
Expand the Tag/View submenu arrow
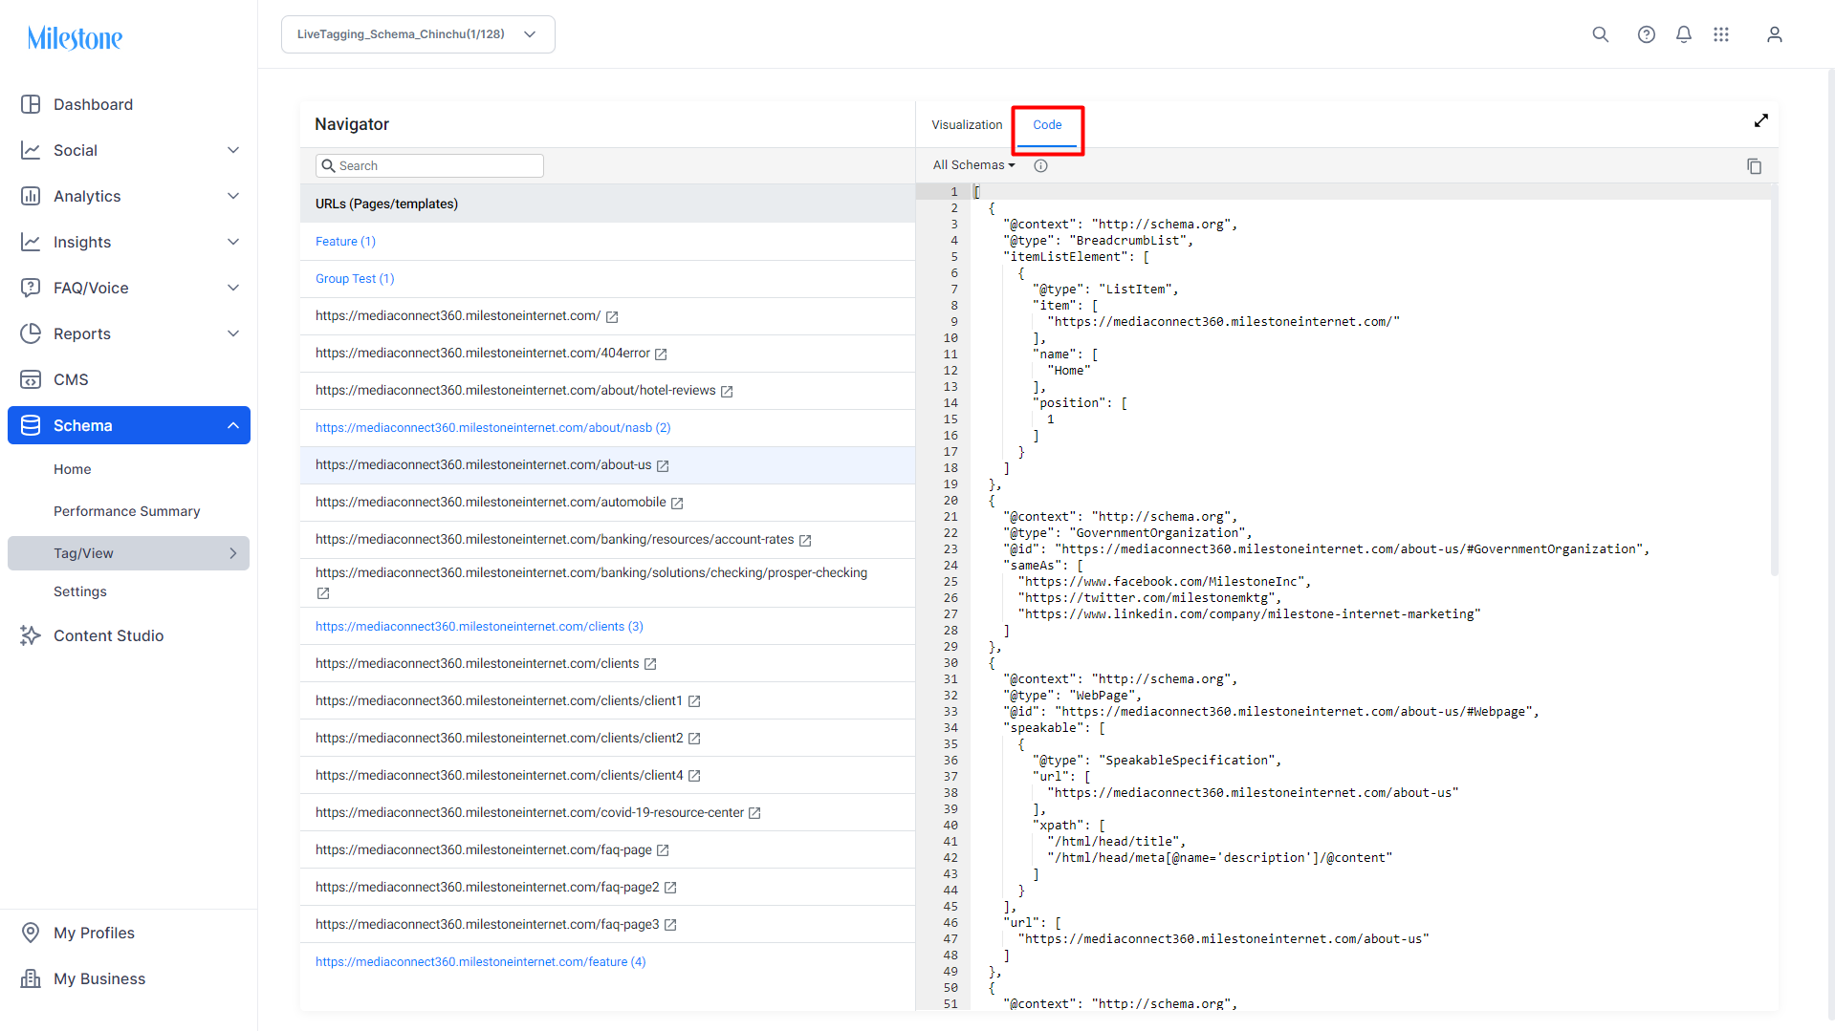pyautogui.click(x=233, y=553)
